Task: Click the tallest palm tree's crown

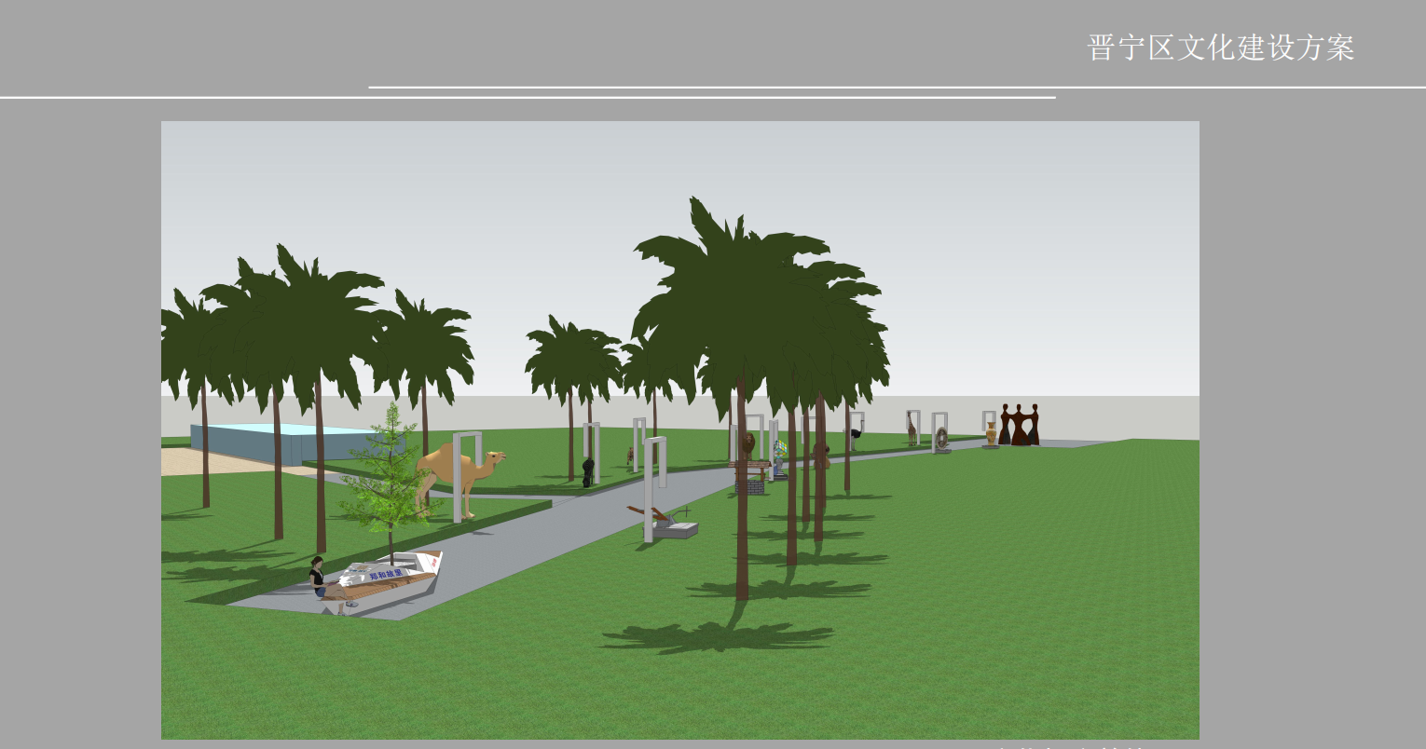Action: pyautogui.click(x=736, y=279)
